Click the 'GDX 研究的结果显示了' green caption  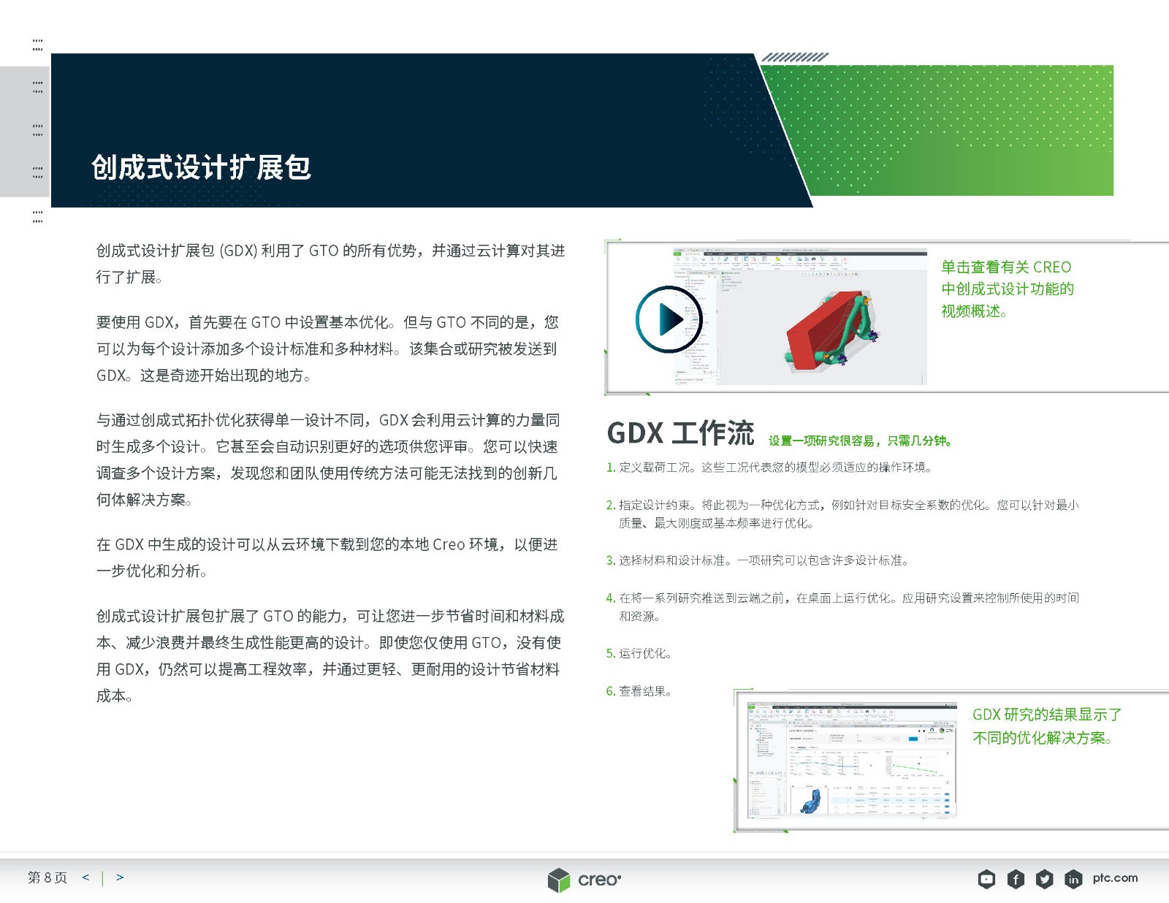1046,715
